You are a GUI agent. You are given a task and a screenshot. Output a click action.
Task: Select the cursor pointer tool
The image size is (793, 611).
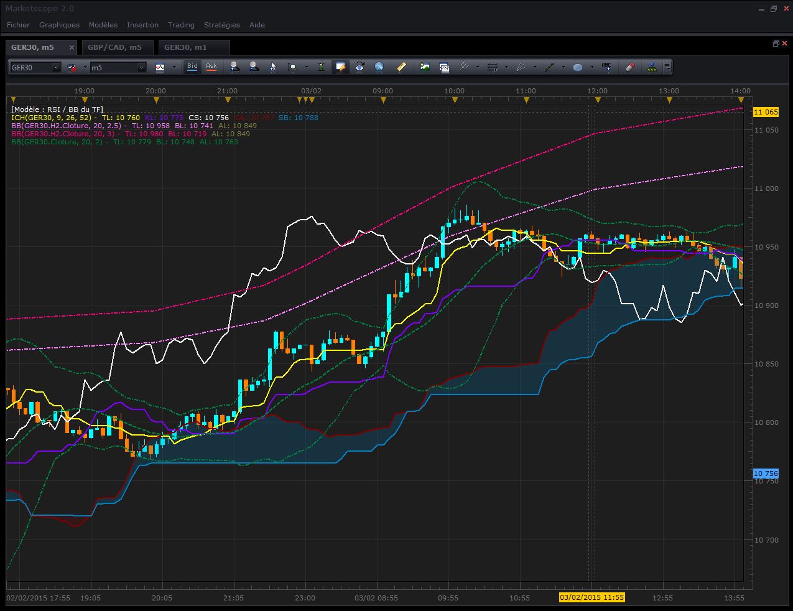(x=273, y=67)
